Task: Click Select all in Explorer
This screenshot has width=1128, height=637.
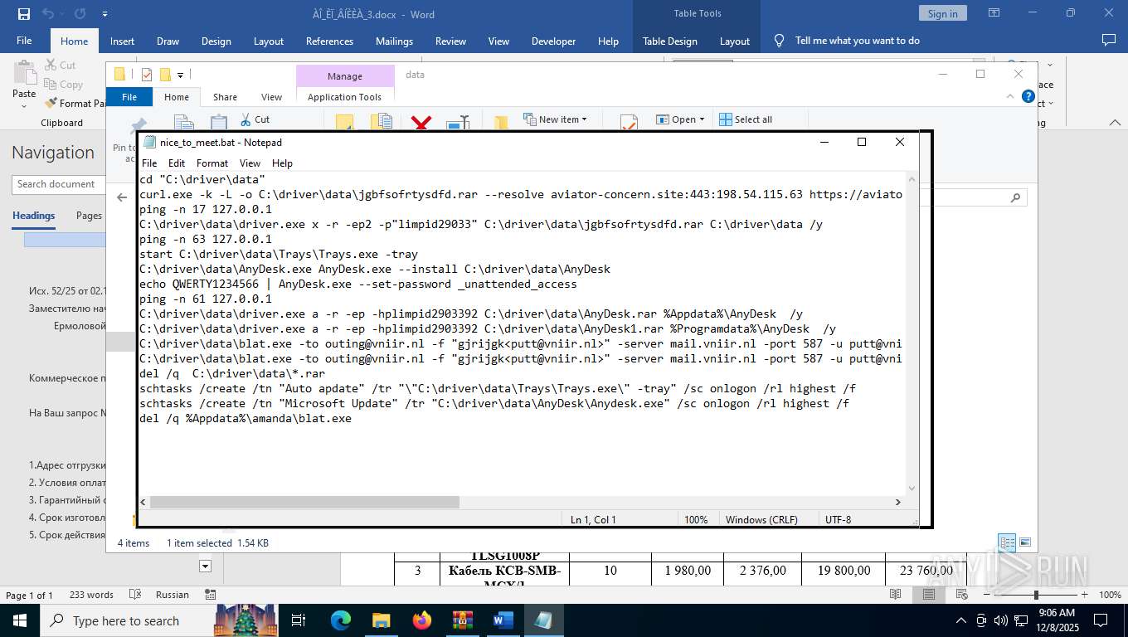Action: coord(746,119)
